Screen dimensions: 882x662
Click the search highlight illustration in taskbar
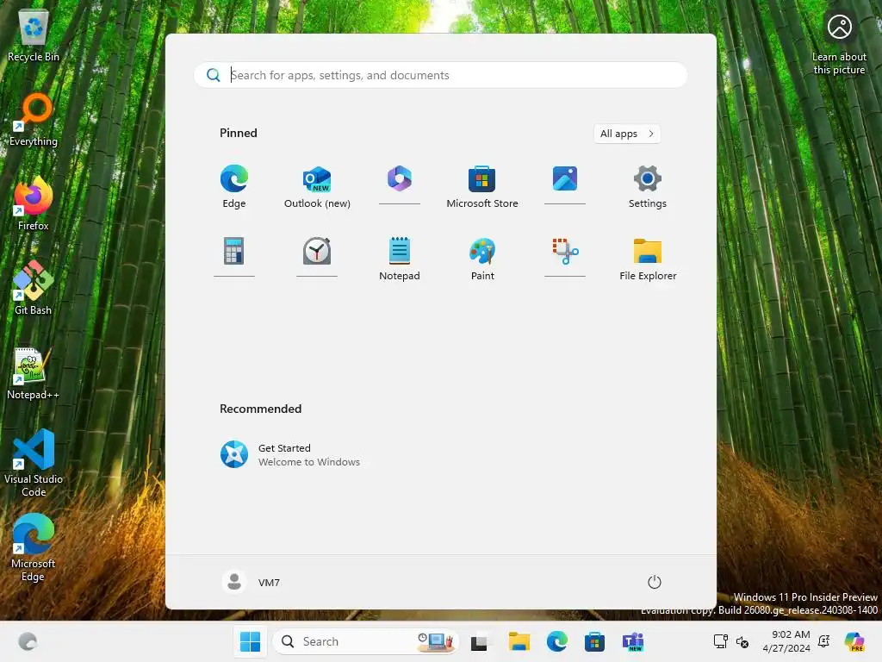(436, 641)
